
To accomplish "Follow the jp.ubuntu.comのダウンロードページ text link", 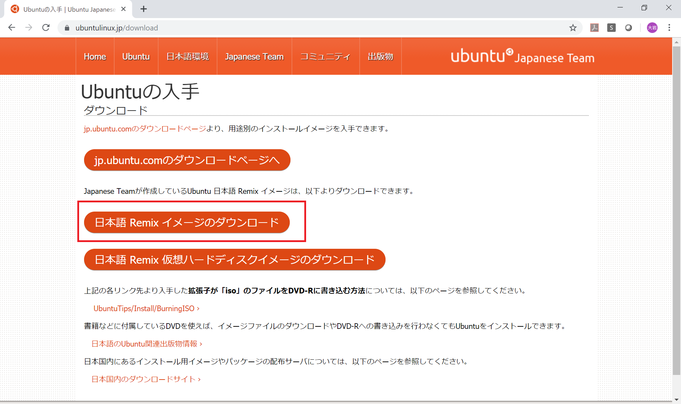I will (145, 129).
